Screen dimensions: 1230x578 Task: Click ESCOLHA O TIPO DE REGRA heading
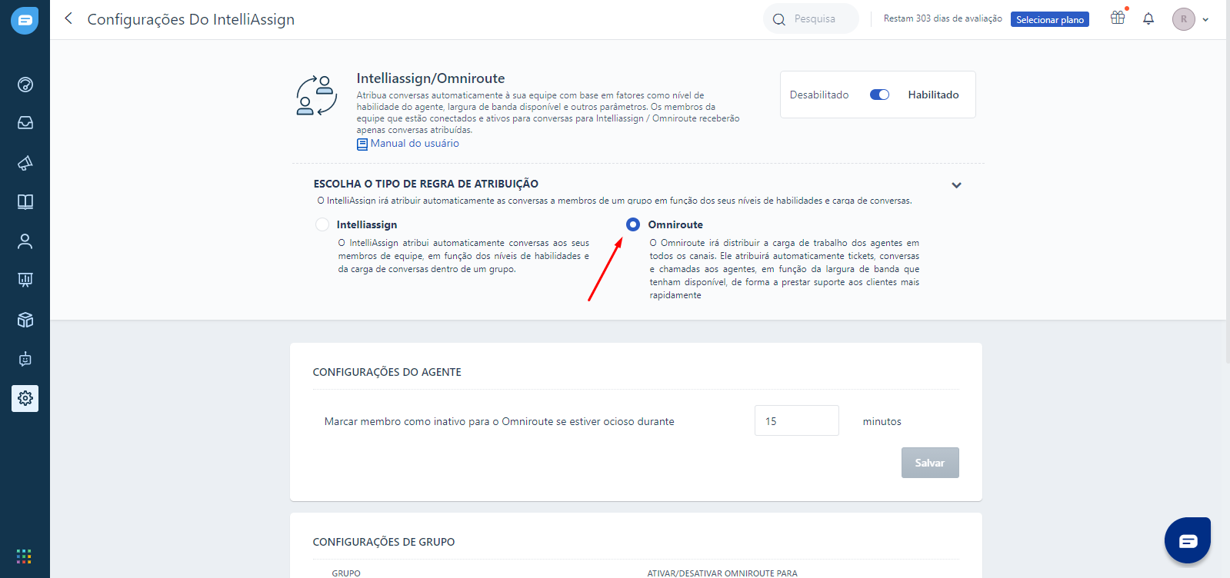[426, 184]
